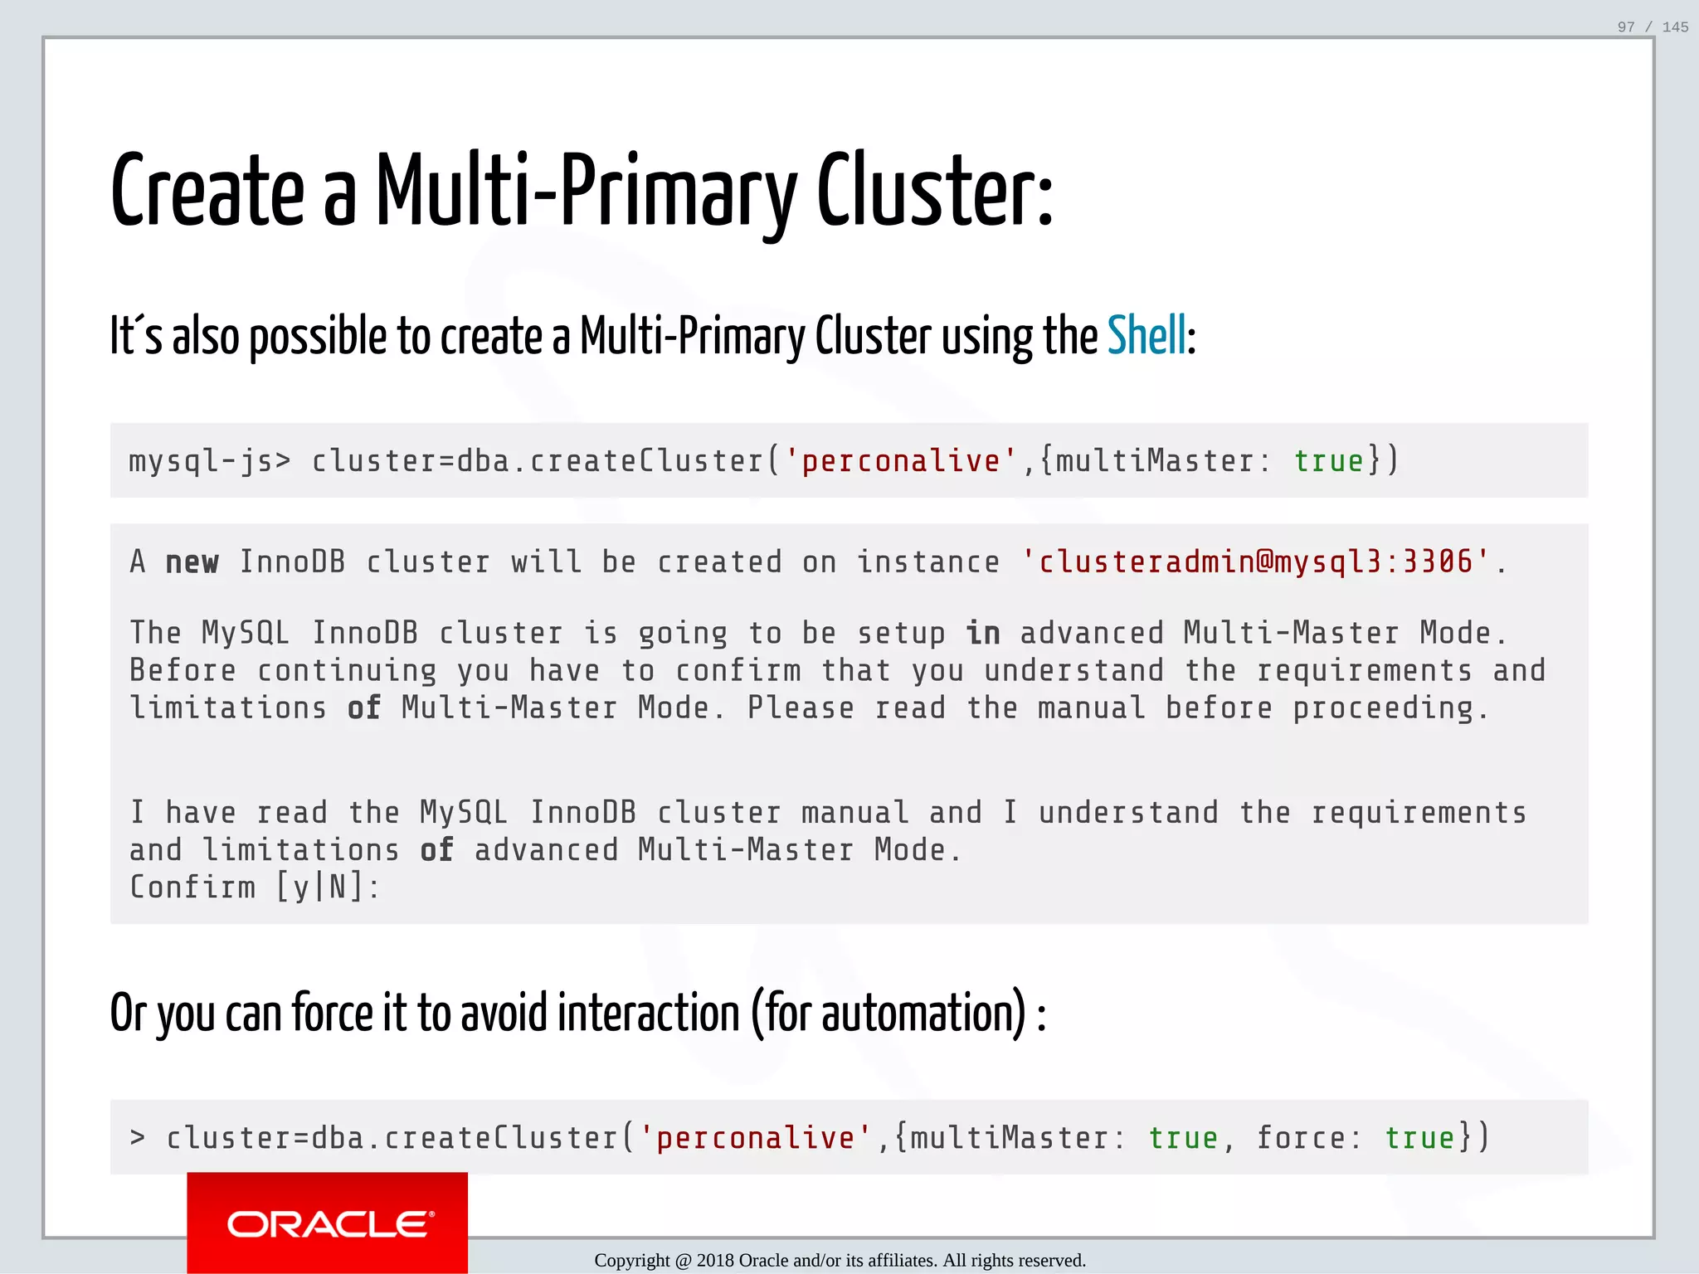Image resolution: width=1699 pixels, height=1274 pixels.
Task: Click 'Or you can force it' subtitle
Action: point(578,1014)
